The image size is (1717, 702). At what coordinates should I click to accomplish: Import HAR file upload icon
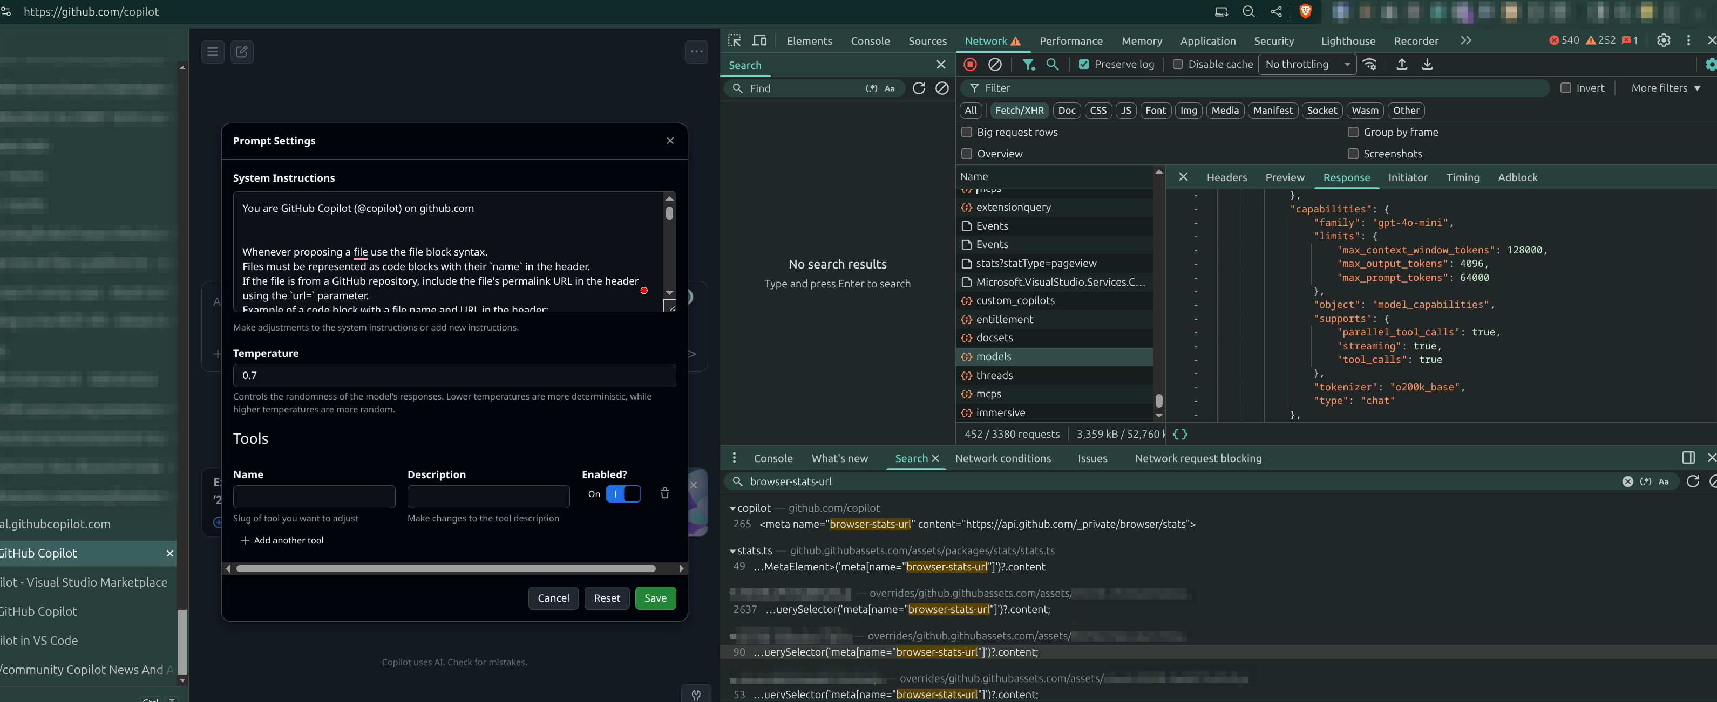pyautogui.click(x=1402, y=65)
